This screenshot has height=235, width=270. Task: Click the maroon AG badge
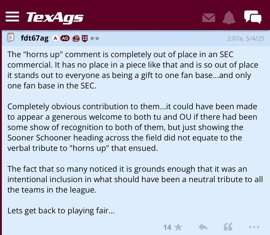pos(65,38)
